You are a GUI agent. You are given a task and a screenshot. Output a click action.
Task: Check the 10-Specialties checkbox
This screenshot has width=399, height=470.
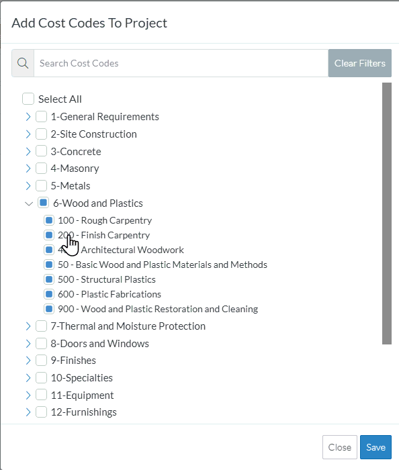pyautogui.click(x=42, y=377)
